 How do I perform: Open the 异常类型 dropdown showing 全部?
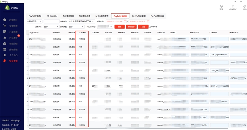tap(76, 27)
